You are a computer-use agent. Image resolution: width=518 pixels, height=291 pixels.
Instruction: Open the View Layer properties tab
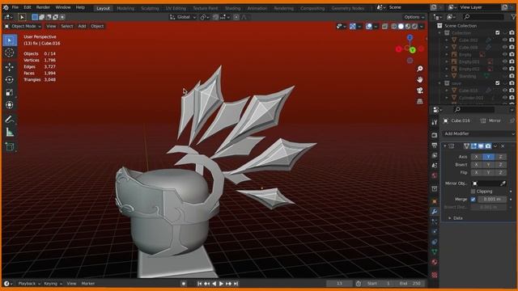pos(435,155)
